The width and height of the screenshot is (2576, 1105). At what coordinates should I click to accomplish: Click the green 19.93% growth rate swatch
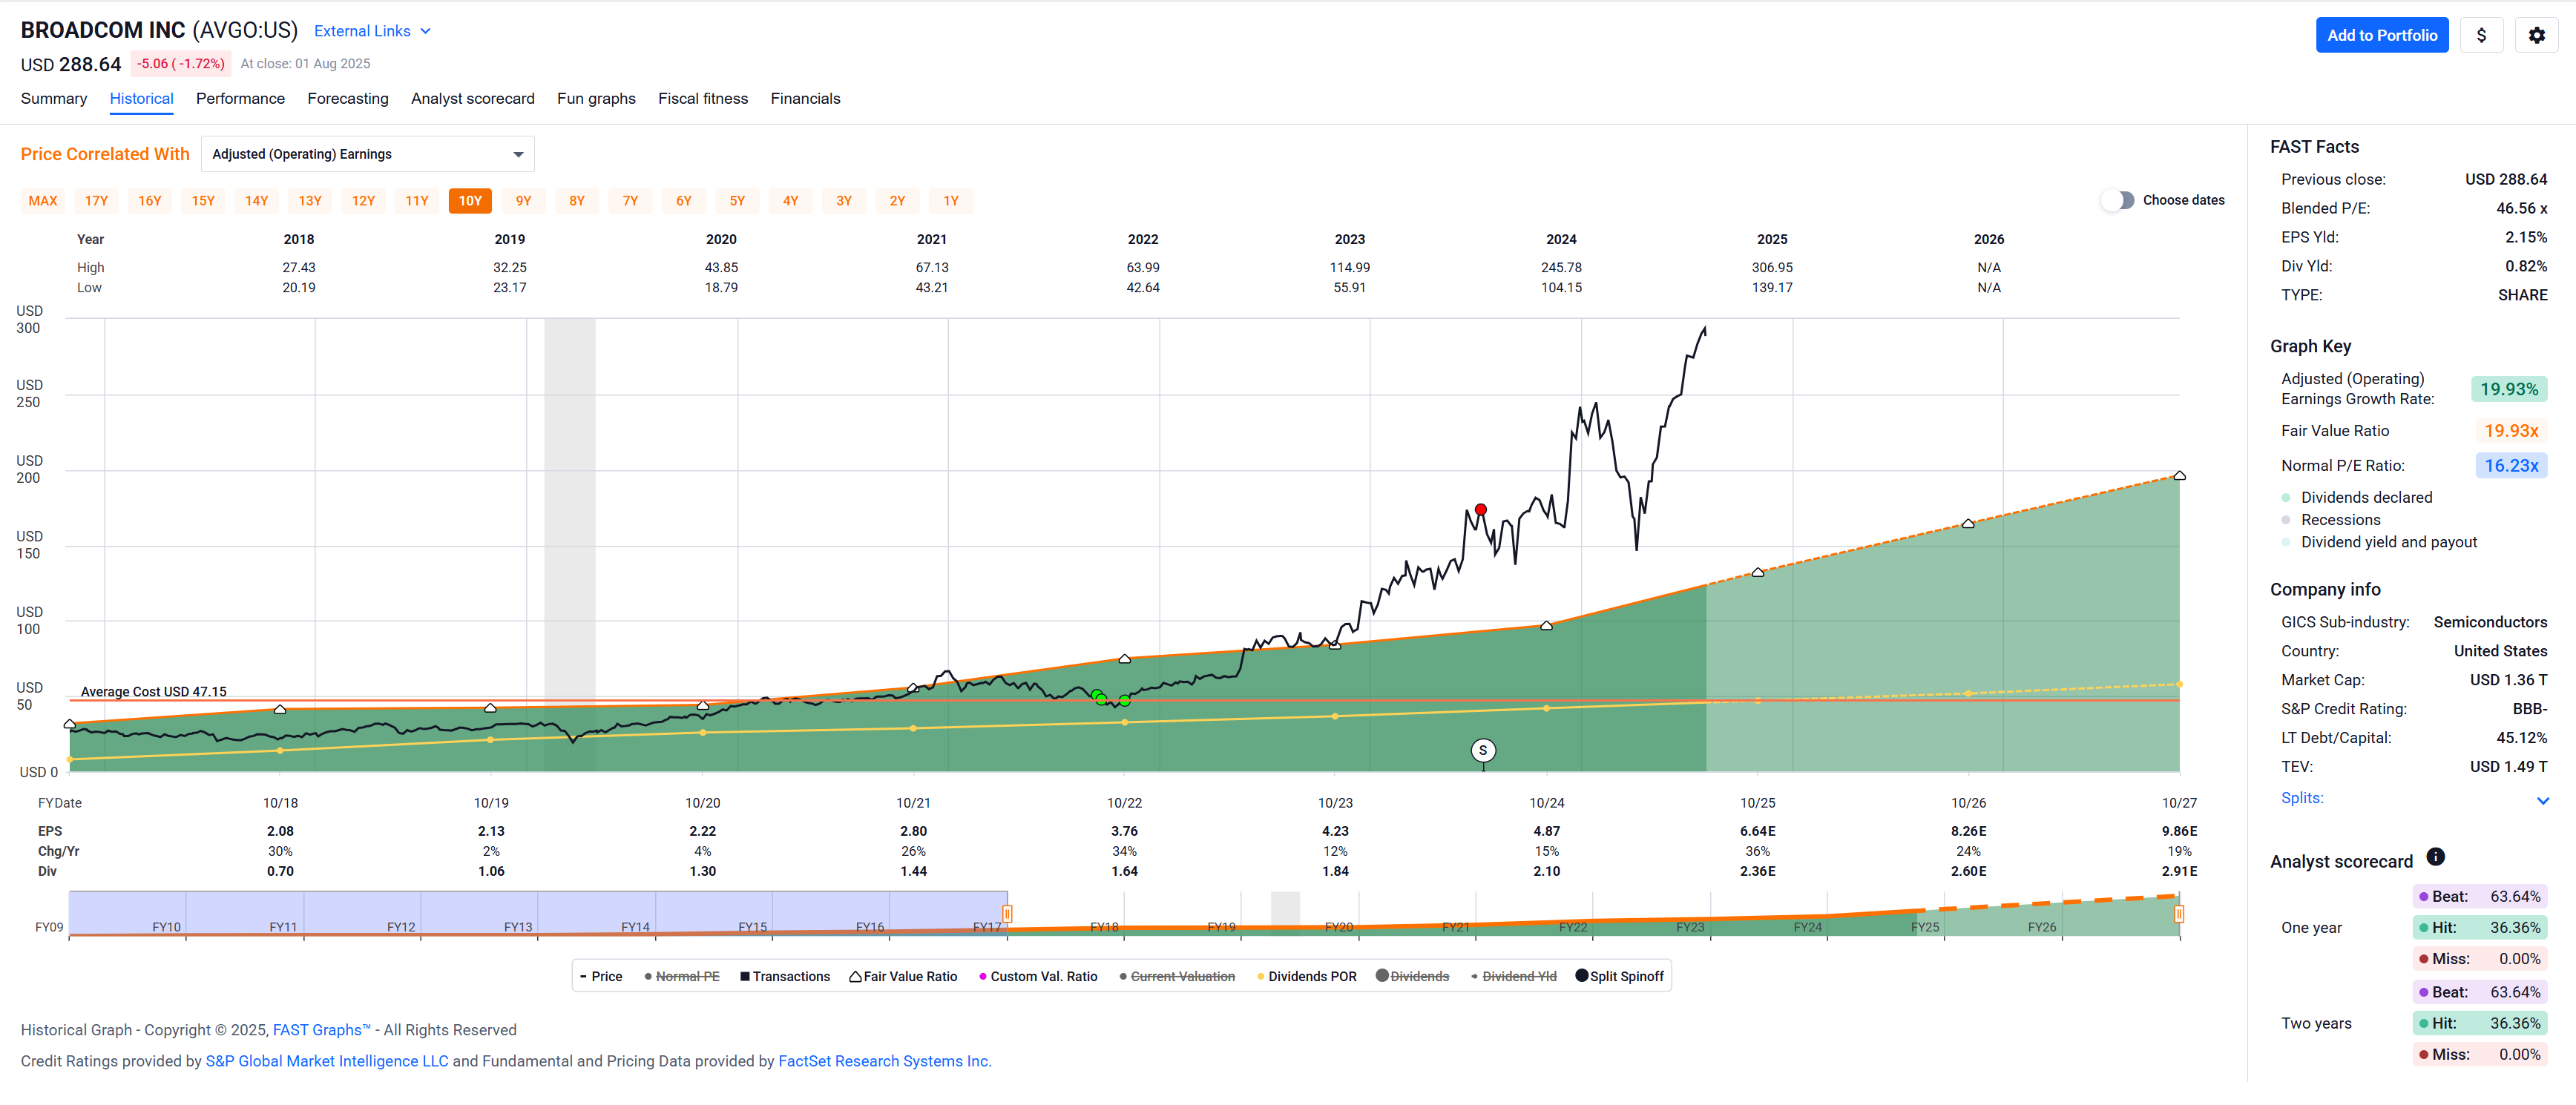(x=2508, y=389)
